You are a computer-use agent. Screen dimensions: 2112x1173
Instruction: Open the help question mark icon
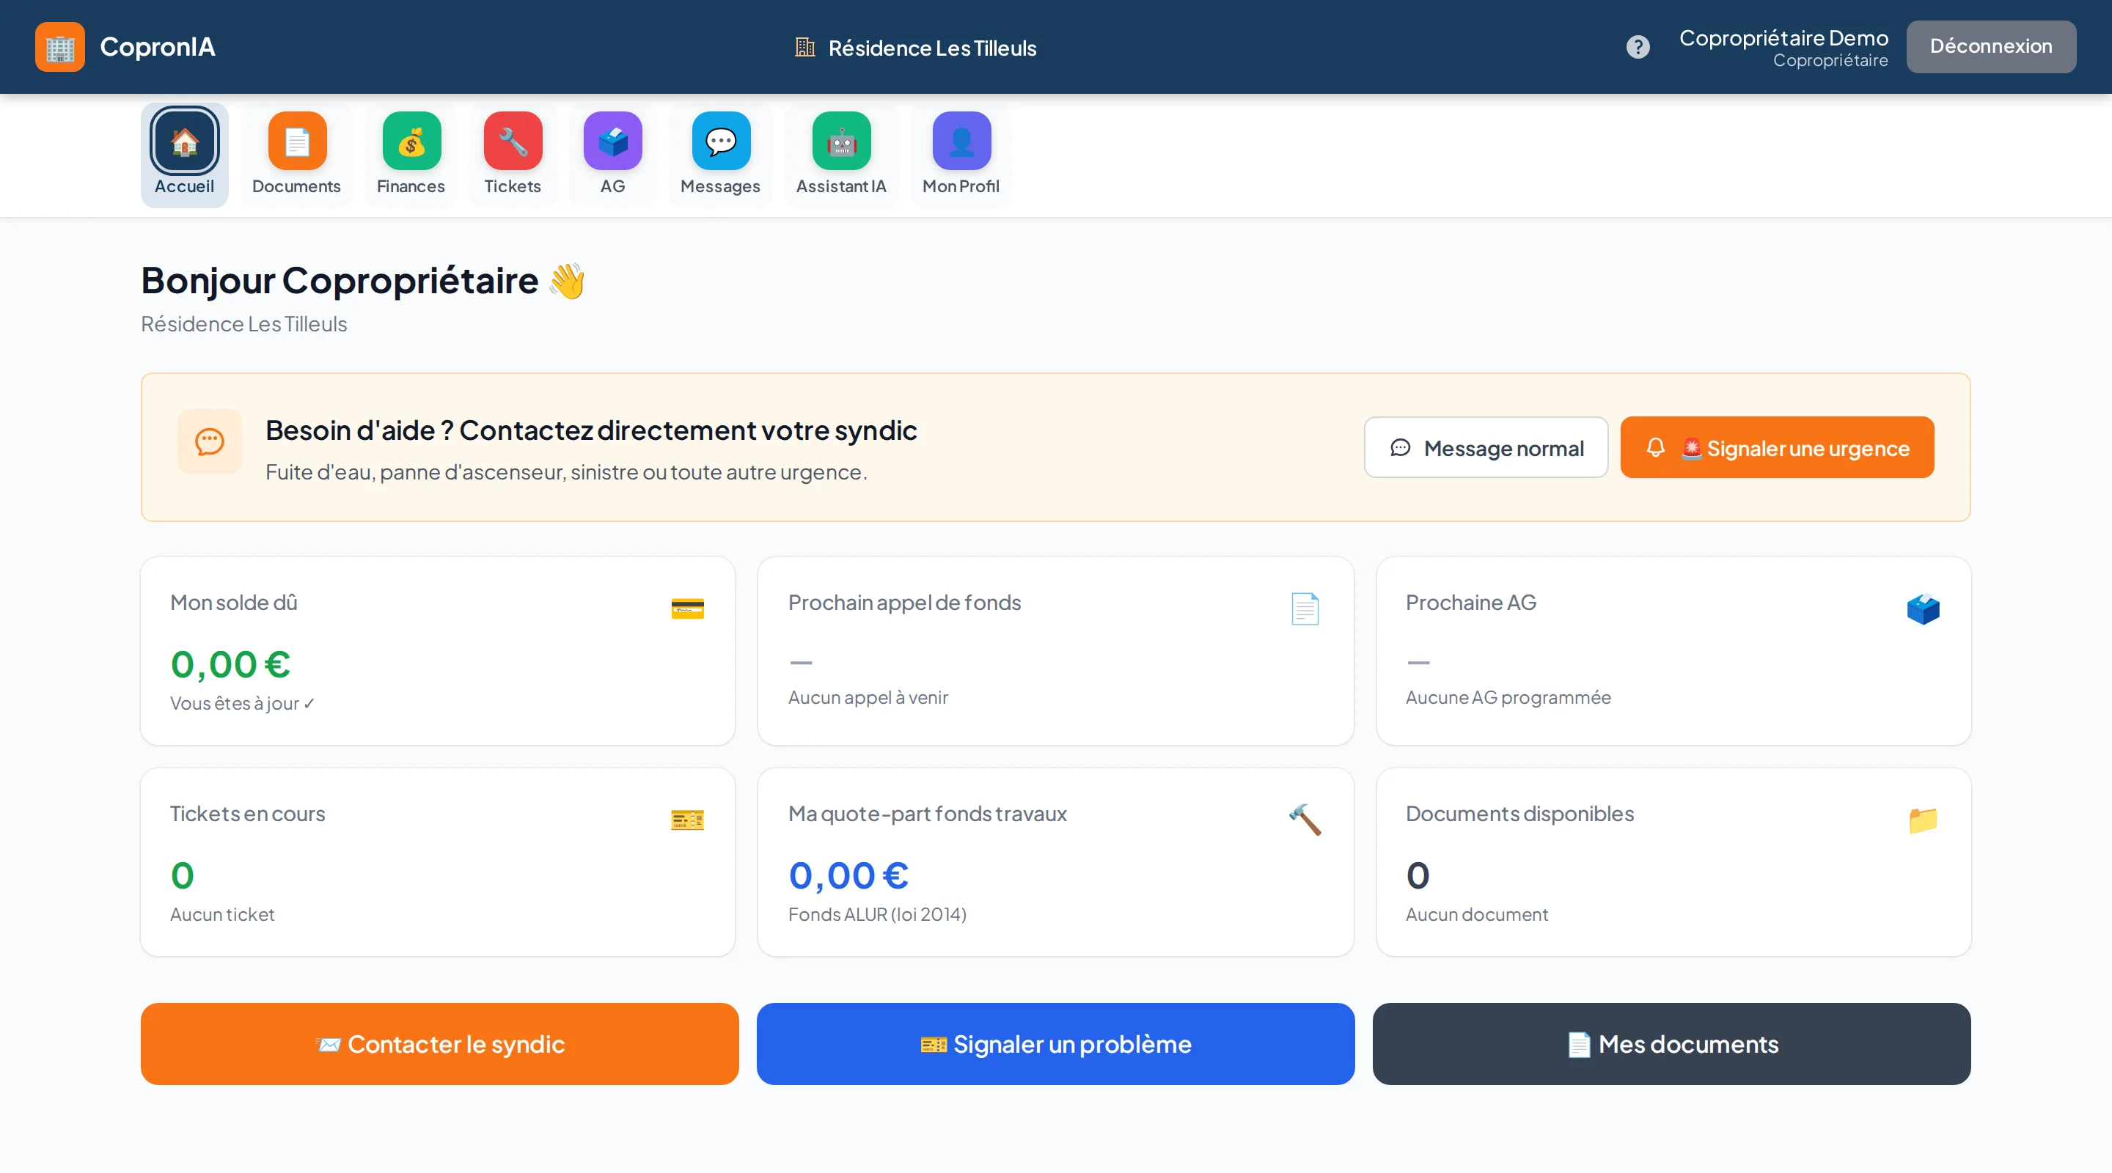tap(1638, 47)
